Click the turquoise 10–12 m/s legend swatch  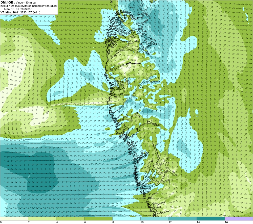tap(155, 218)
